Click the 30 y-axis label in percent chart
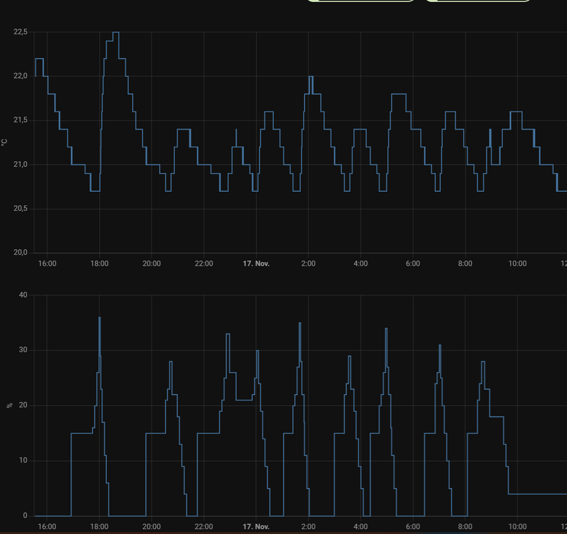The width and height of the screenshot is (567, 534). tap(23, 350)
